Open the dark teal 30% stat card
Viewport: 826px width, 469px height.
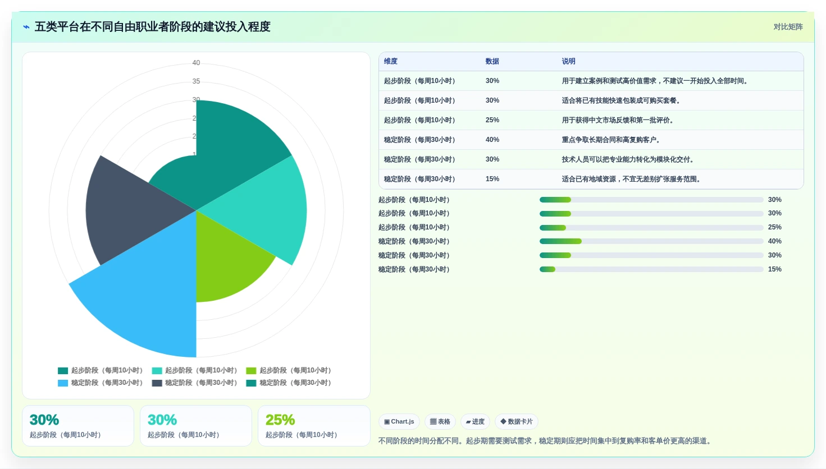78,426
